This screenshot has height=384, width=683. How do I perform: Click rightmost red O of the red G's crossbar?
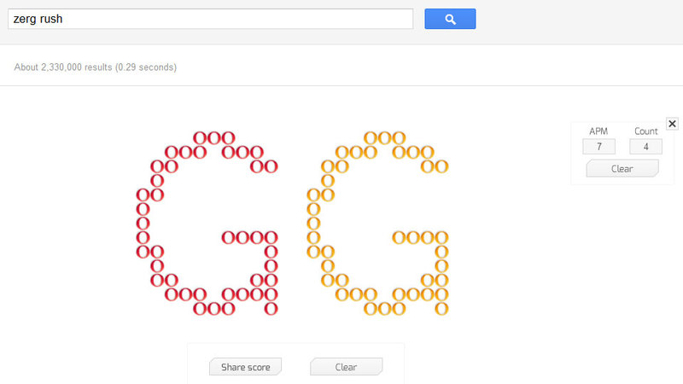(271, 238)
